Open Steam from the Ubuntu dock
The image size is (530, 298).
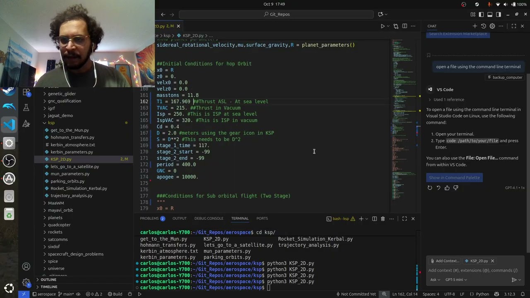coord(9,90)
